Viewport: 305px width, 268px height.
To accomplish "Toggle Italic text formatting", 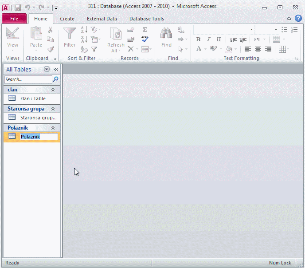I will click(208, 39).
